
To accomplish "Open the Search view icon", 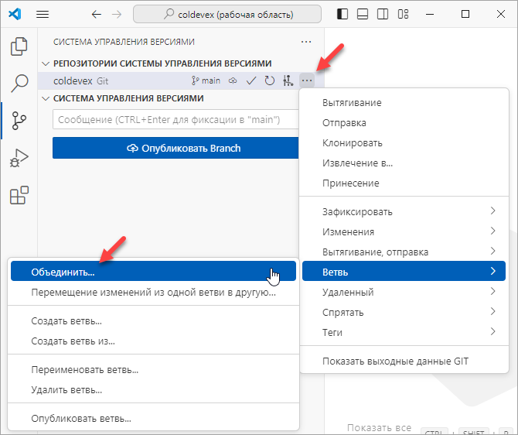I will tap(19, 84).
